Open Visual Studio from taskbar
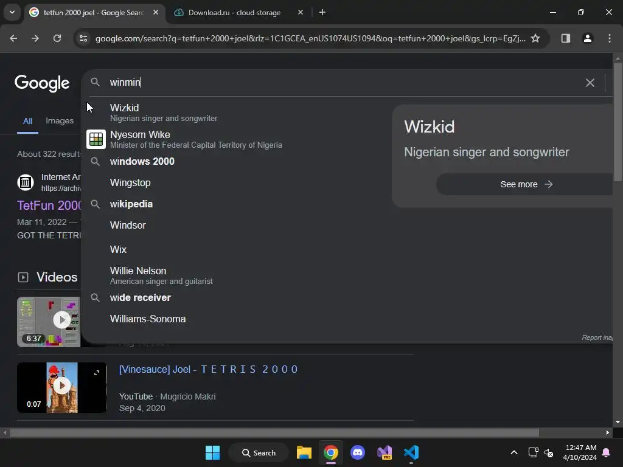 385,452
